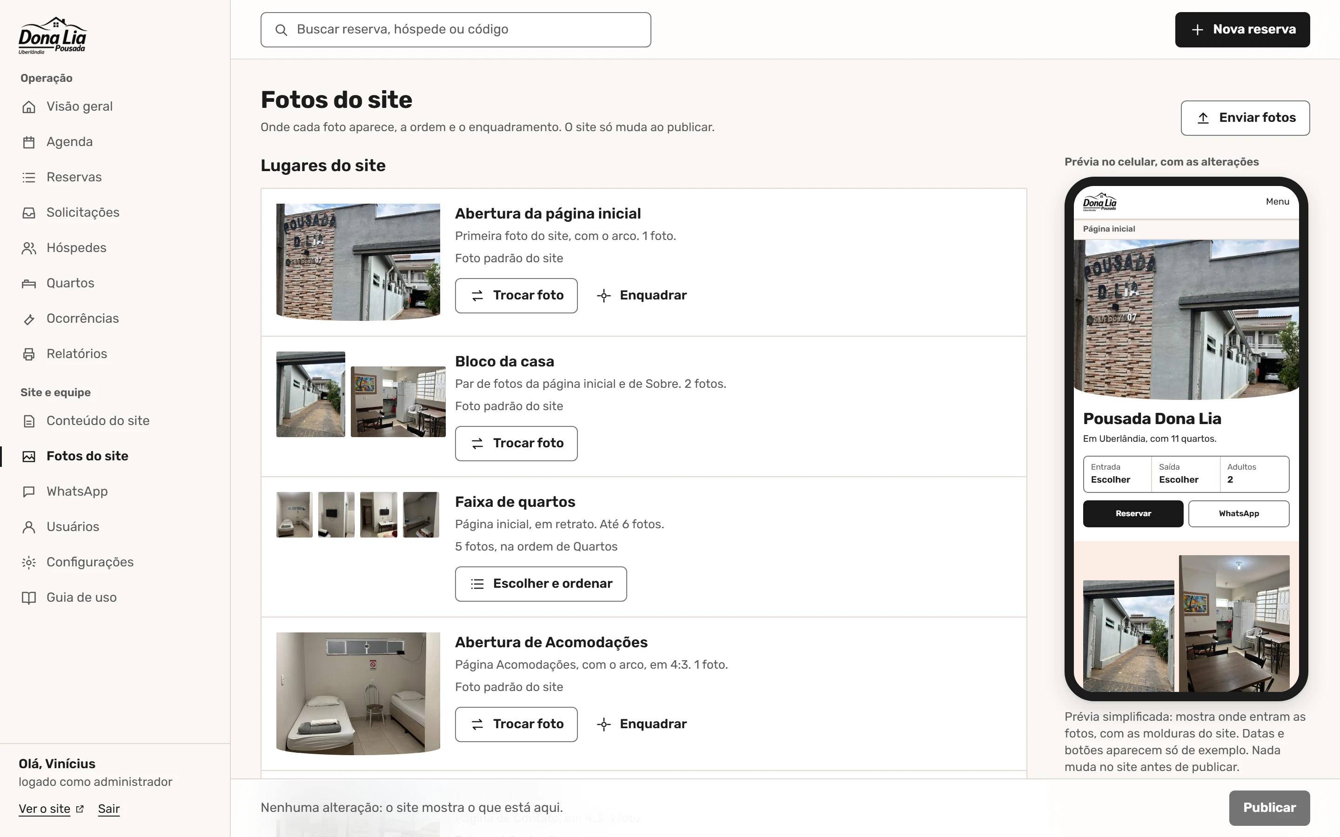Click the Fotos do site image icon
1340x837 pixels.
point(29,457)
